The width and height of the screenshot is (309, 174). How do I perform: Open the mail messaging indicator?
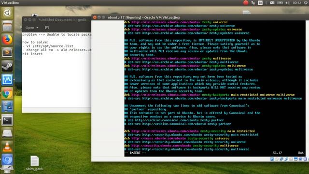pos(272,3)
